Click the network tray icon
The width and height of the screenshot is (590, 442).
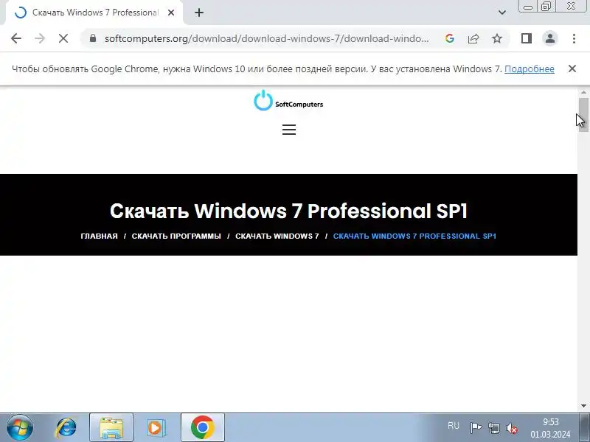493,428
